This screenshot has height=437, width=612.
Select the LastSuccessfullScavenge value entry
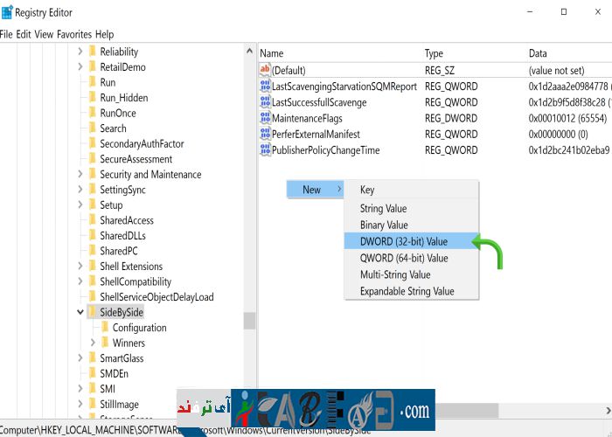tap(319, 102)
